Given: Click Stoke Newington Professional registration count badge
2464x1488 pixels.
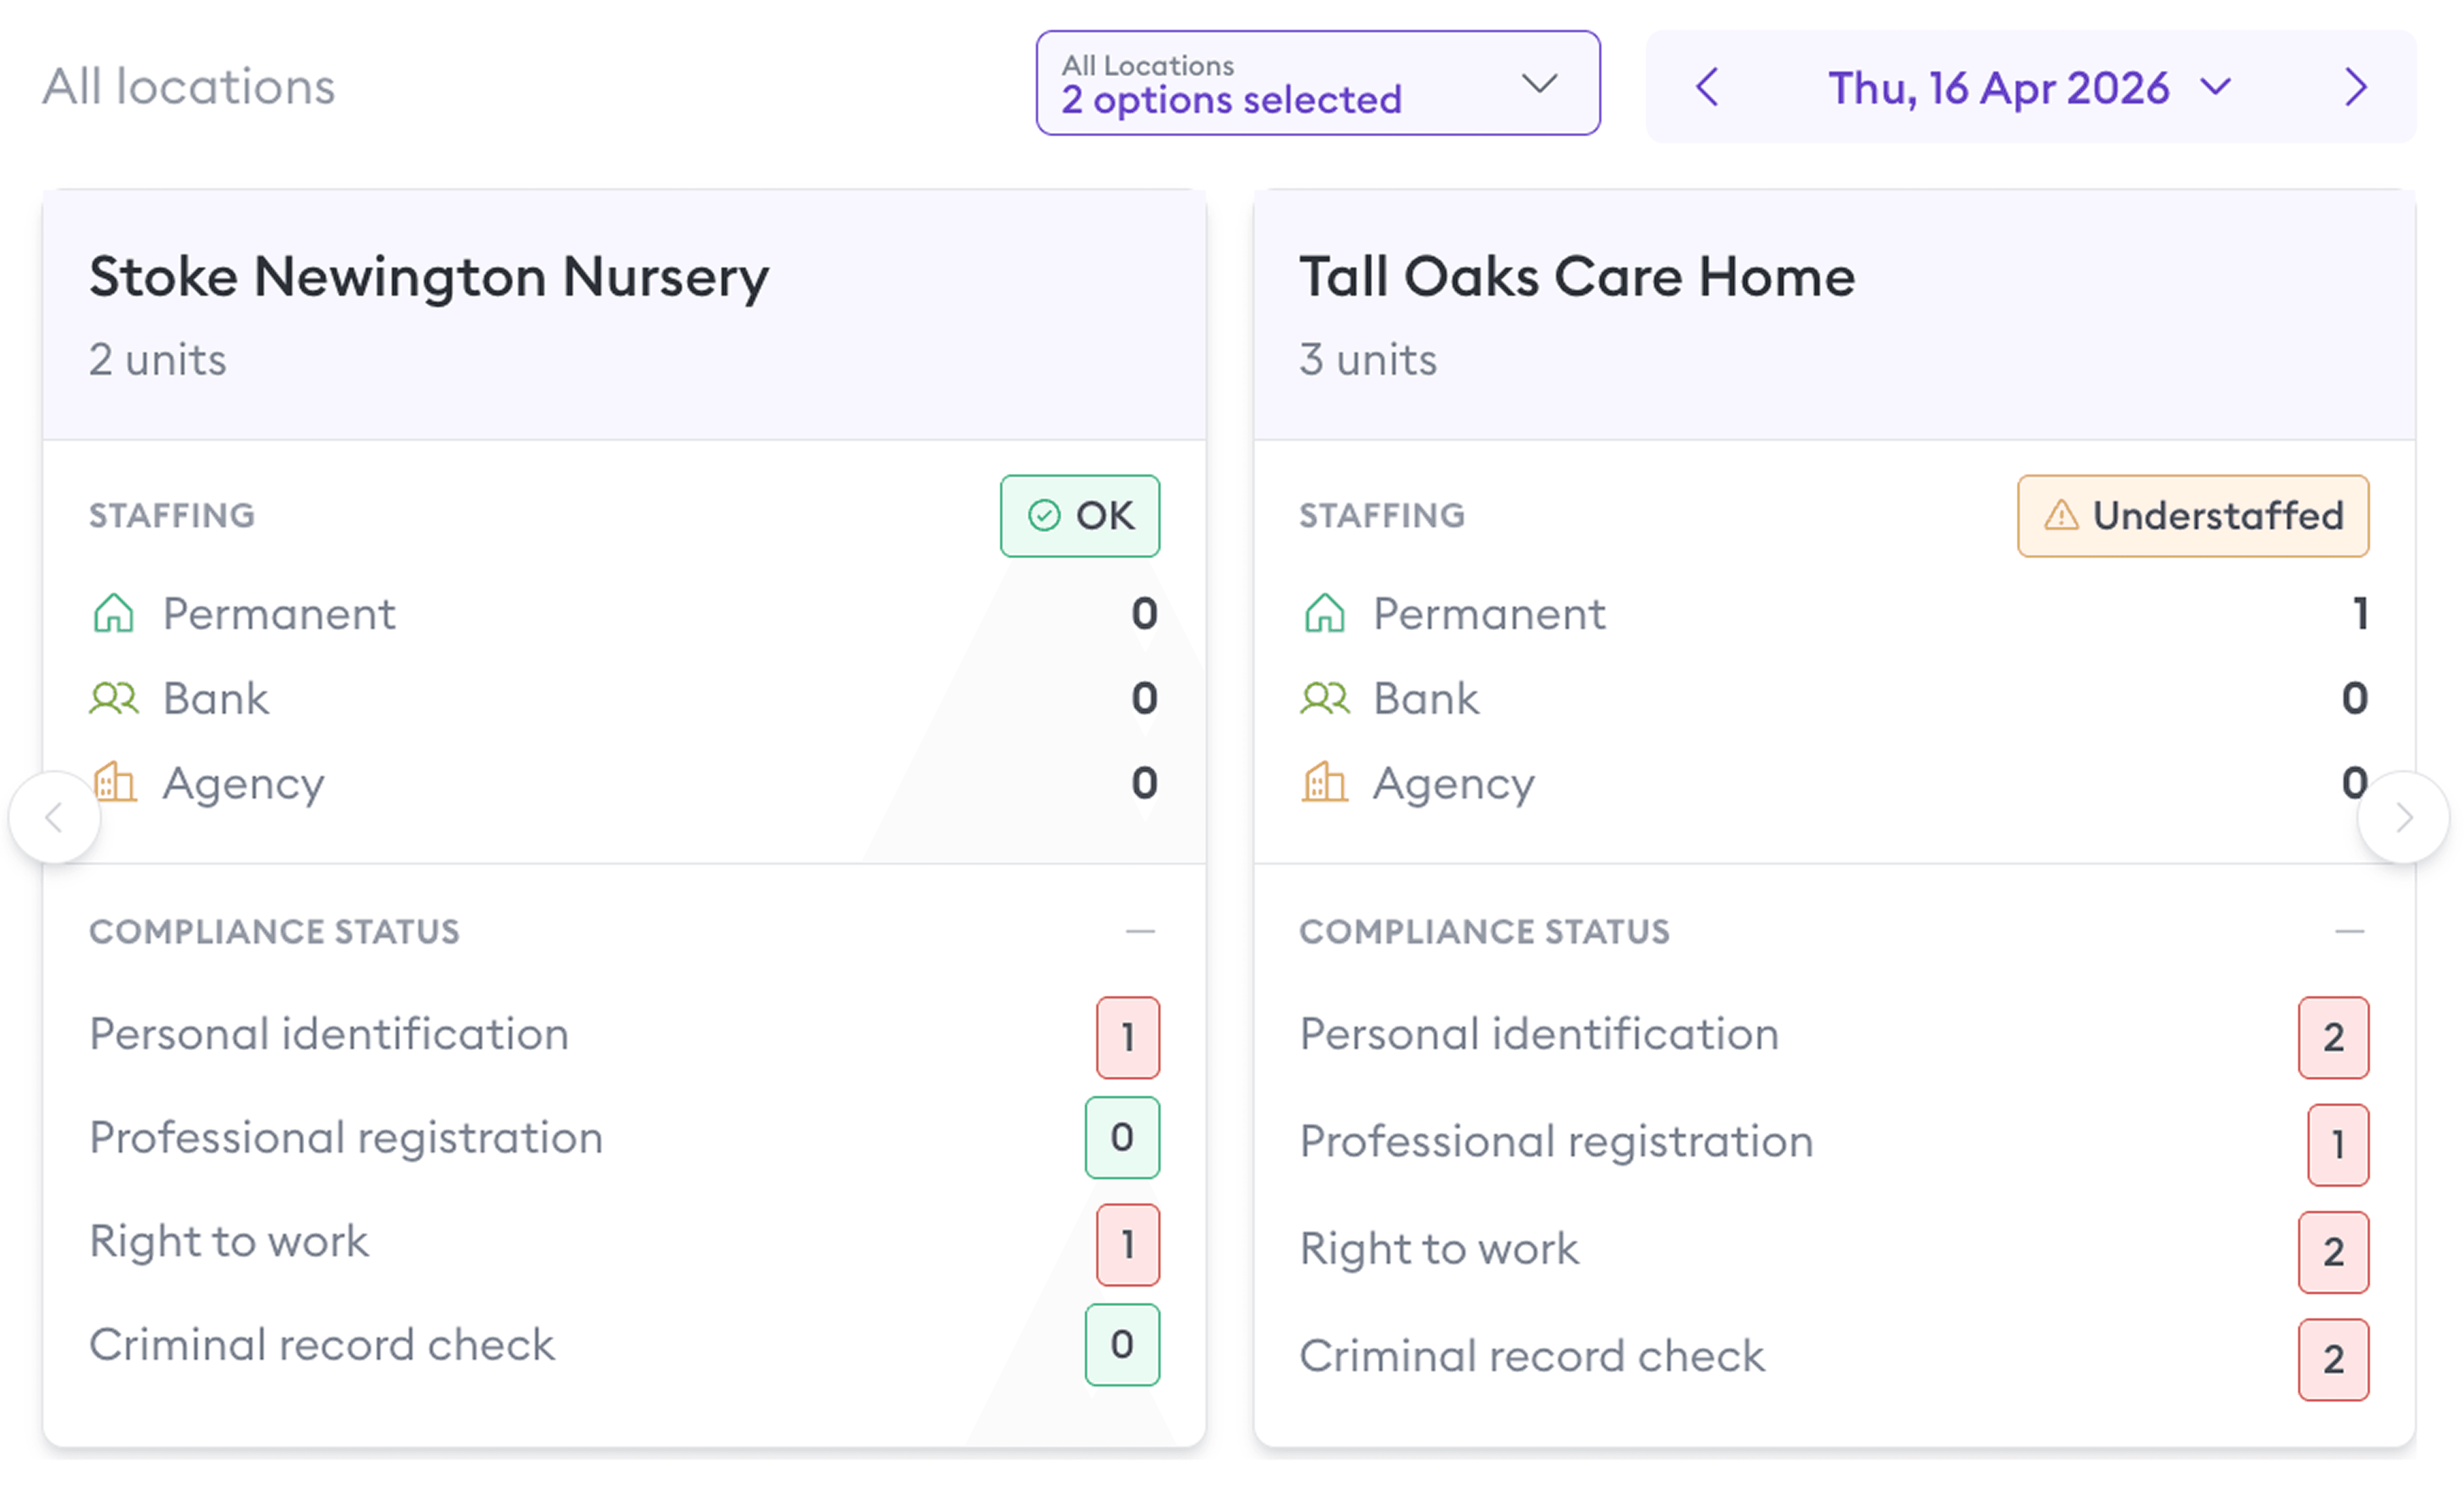Looking at the screenshot, I should pos(1122,1137).
